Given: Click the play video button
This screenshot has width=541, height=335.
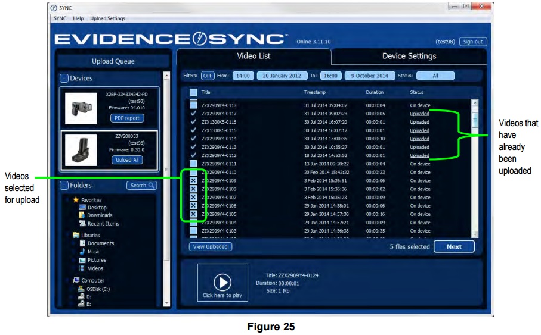Looking at the screenshot, I should [x=222, y=282].
